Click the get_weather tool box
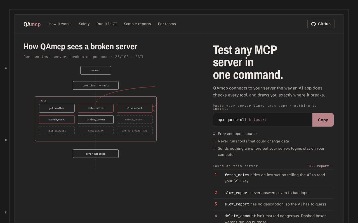The image size is (358, 223). pos(57,108)
